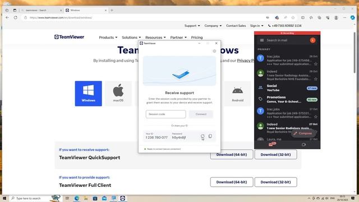Expand the Partner menu

pyautogui.click(x=178, y=38)
